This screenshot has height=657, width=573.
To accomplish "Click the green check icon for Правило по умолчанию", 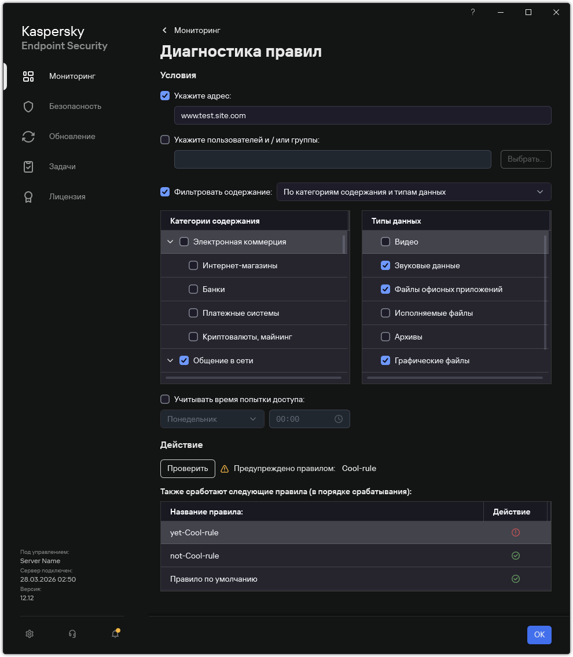I will coord(516,579).
